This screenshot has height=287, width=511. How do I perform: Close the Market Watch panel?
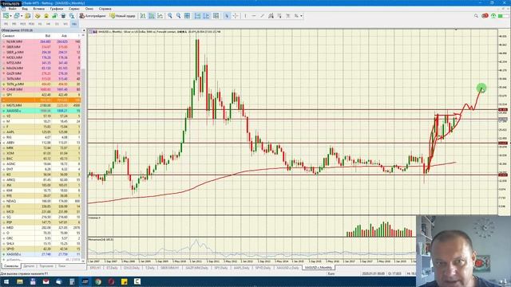point(83,30)
